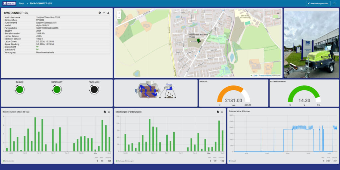
Task: Open settings gear in BMS-CONNECT-105 panel
Action: click(100, 13)
